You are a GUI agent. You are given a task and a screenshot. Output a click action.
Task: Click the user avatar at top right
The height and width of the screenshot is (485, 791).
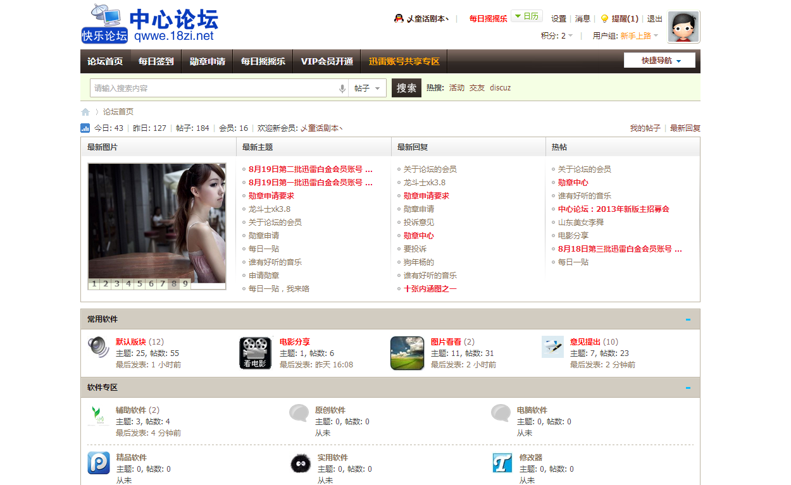click(x=683, y=27)
